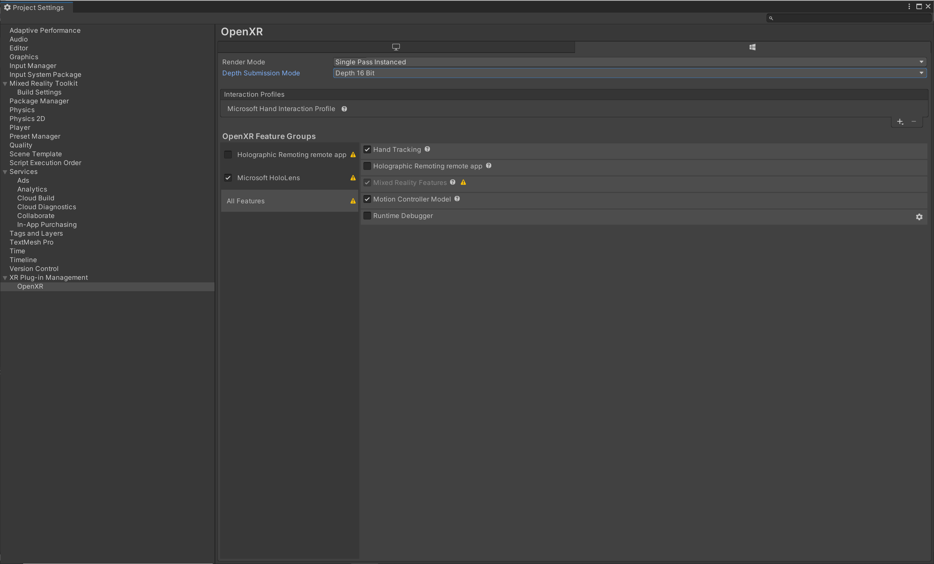Open Audio settings
The width and height of the screenshot is (934, 564).
(19, 39)
